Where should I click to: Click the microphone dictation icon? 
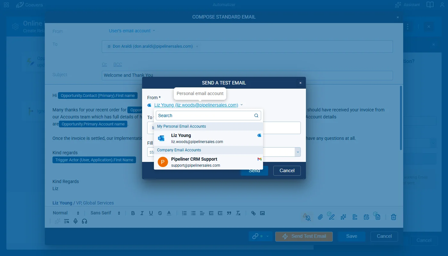pos(76,221)
